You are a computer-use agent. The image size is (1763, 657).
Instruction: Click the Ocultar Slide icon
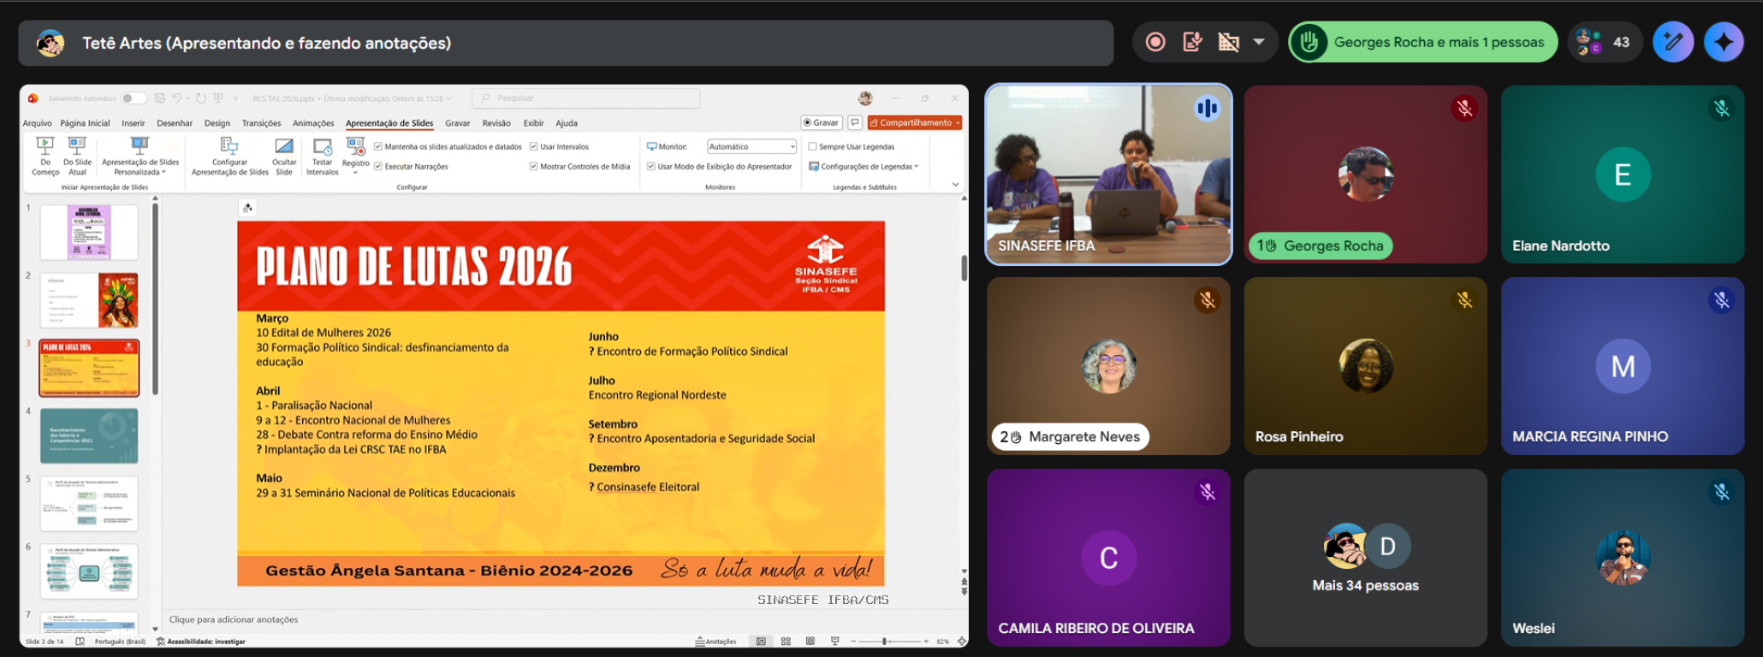coord(284,147)
